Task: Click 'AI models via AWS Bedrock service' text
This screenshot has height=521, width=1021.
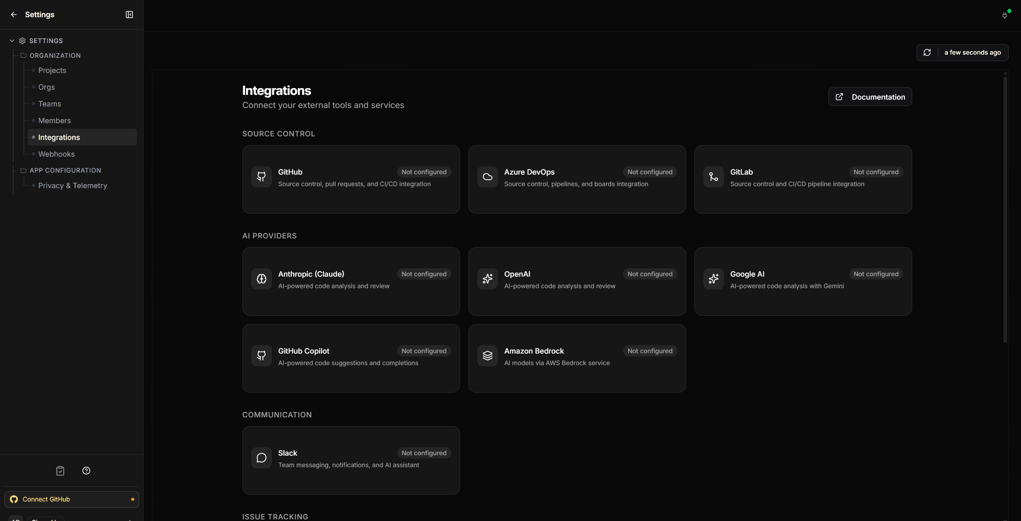Action: pyautogui.click(x=557, y=363)
